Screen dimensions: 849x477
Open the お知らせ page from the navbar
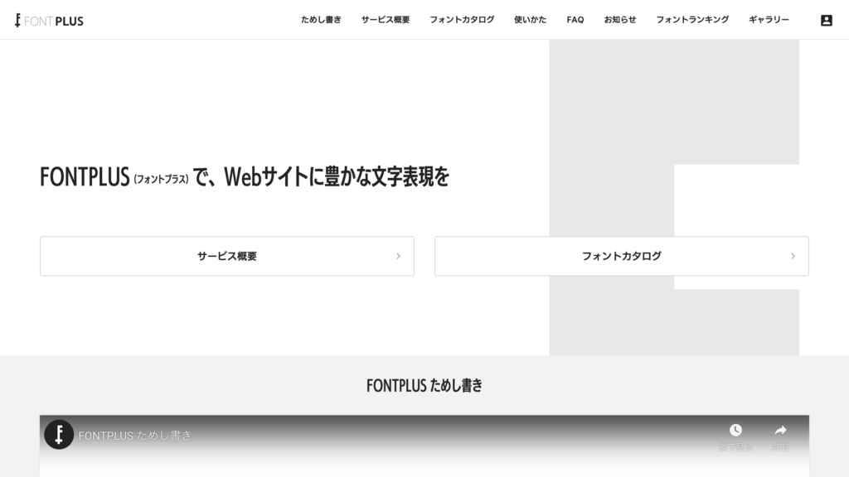[x=620, y=19]
